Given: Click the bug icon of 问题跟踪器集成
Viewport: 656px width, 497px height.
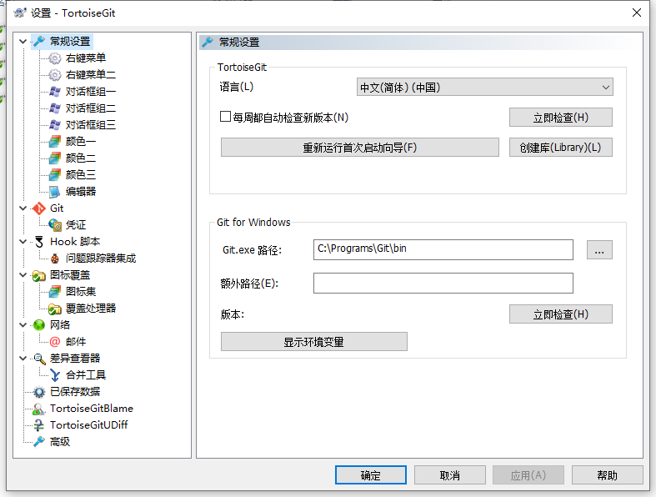Looking at the screenshot, I should [55, 259].
